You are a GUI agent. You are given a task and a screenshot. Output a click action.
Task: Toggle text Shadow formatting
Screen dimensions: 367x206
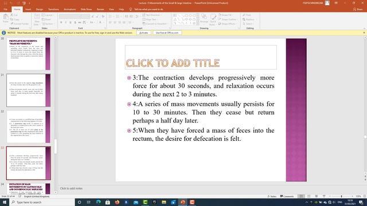[75, 22]
